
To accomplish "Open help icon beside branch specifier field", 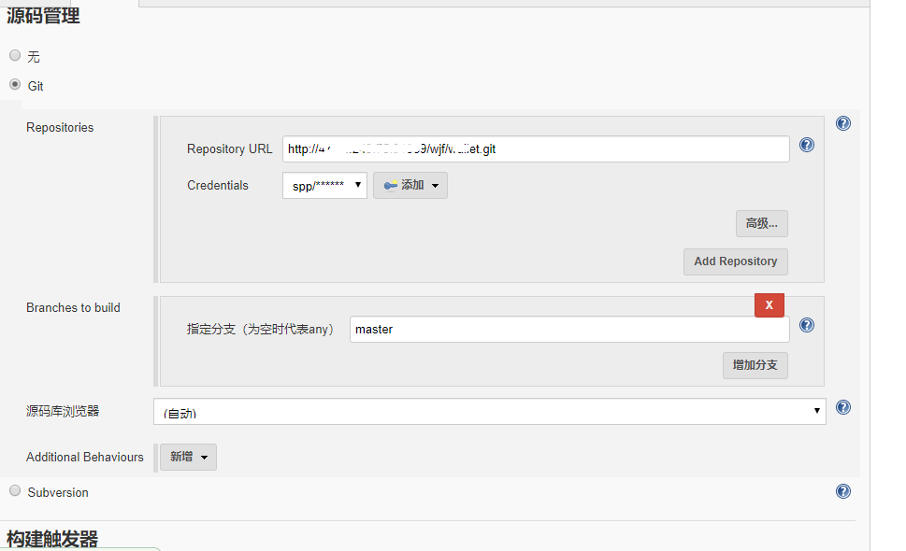I will click(x=807, y=325).
